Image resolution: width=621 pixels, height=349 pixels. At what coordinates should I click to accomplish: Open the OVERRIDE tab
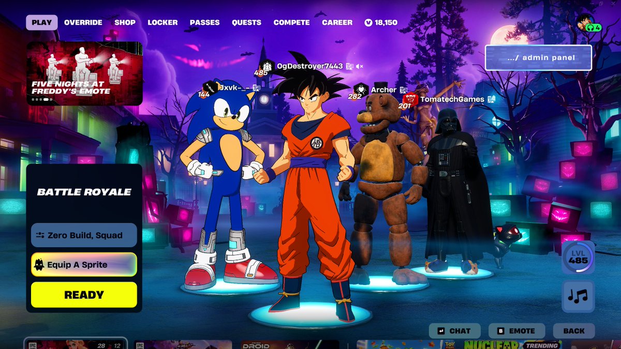pos(83,22)
